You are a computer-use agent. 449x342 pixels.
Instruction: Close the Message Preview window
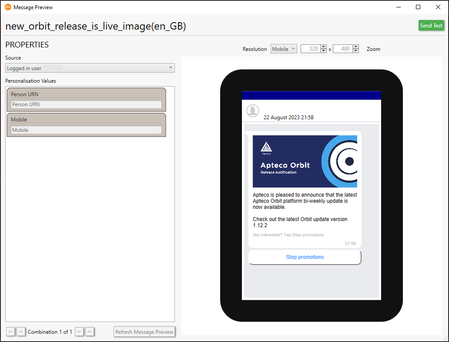pyautogui.click(x=438, y=7)
